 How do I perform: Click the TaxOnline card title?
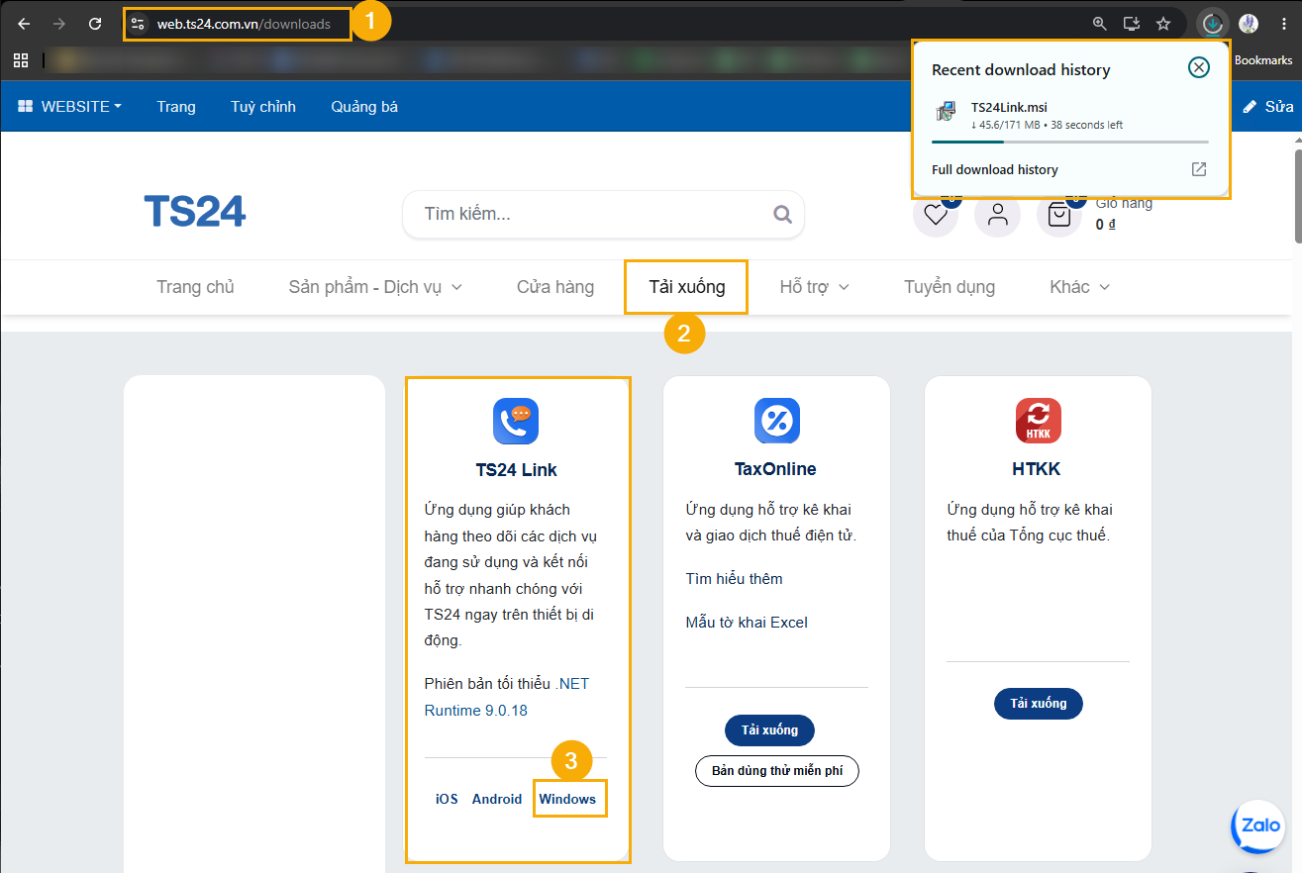pyautogui.click(x=775, y=469)
